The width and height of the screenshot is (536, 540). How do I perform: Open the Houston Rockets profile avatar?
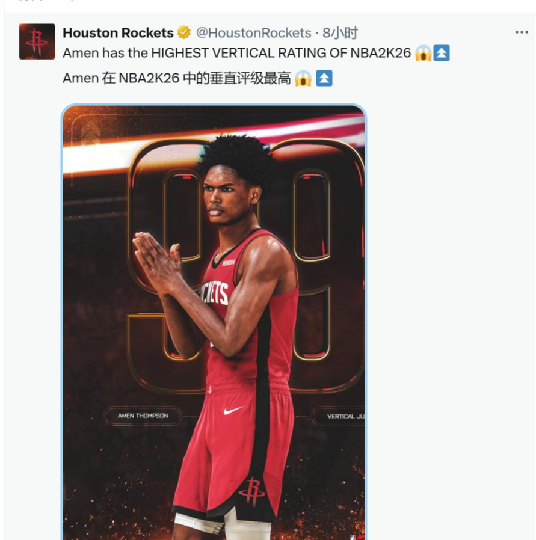pos(37,41)
